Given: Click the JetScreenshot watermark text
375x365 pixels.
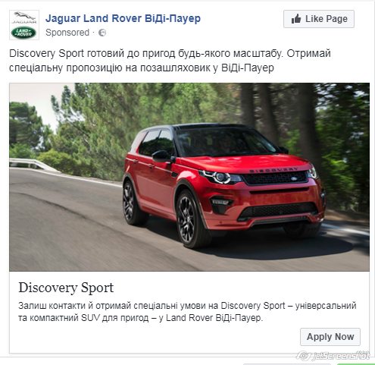Looking at the screenshot, I should [341, 356].
